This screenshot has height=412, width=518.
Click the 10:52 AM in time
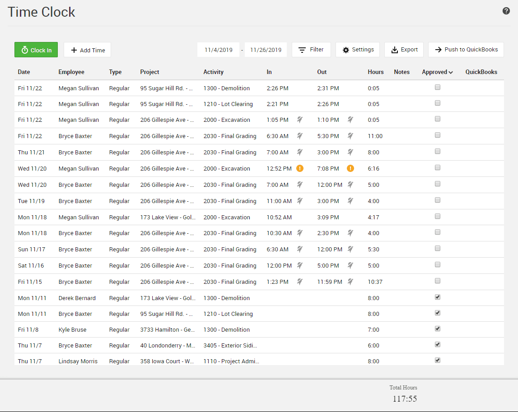pos(279,217)
